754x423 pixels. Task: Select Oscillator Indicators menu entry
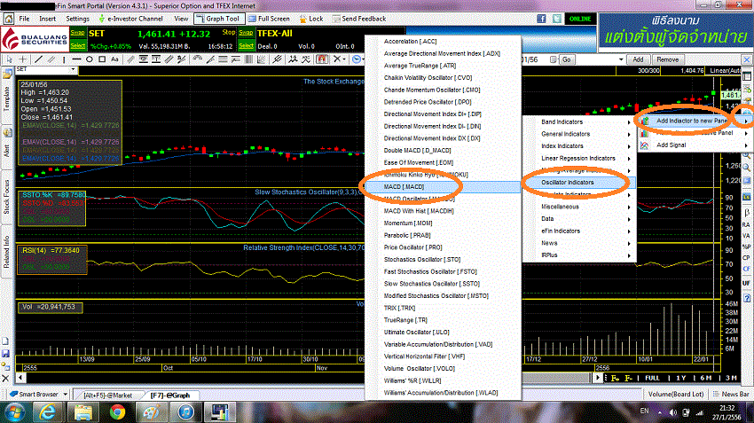click(579, 182)
